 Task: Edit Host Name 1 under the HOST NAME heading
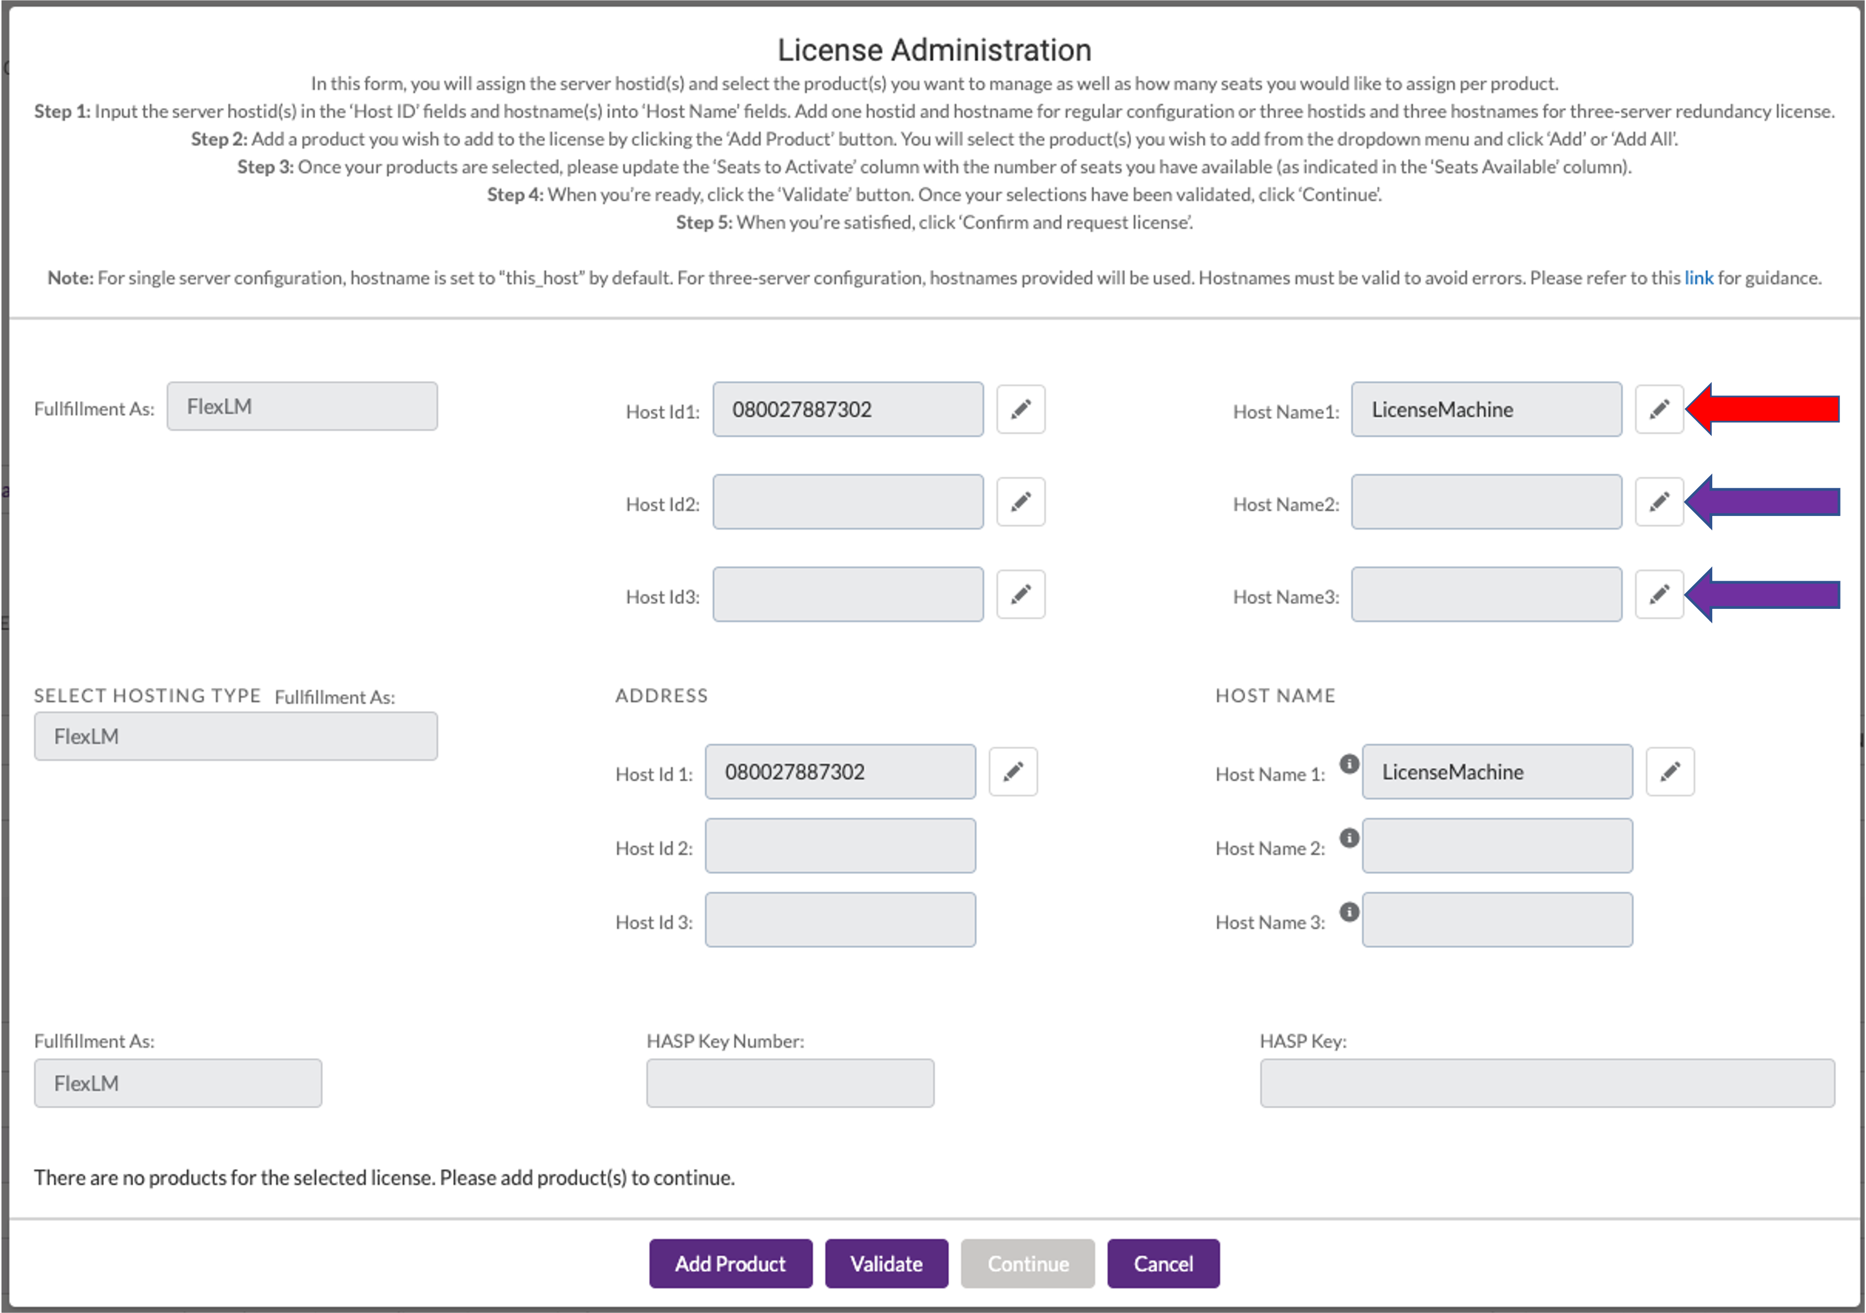click(1670, 771)
